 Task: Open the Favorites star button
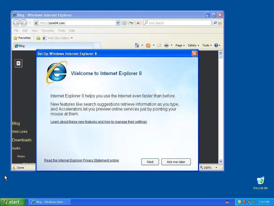tap(22, 38)
